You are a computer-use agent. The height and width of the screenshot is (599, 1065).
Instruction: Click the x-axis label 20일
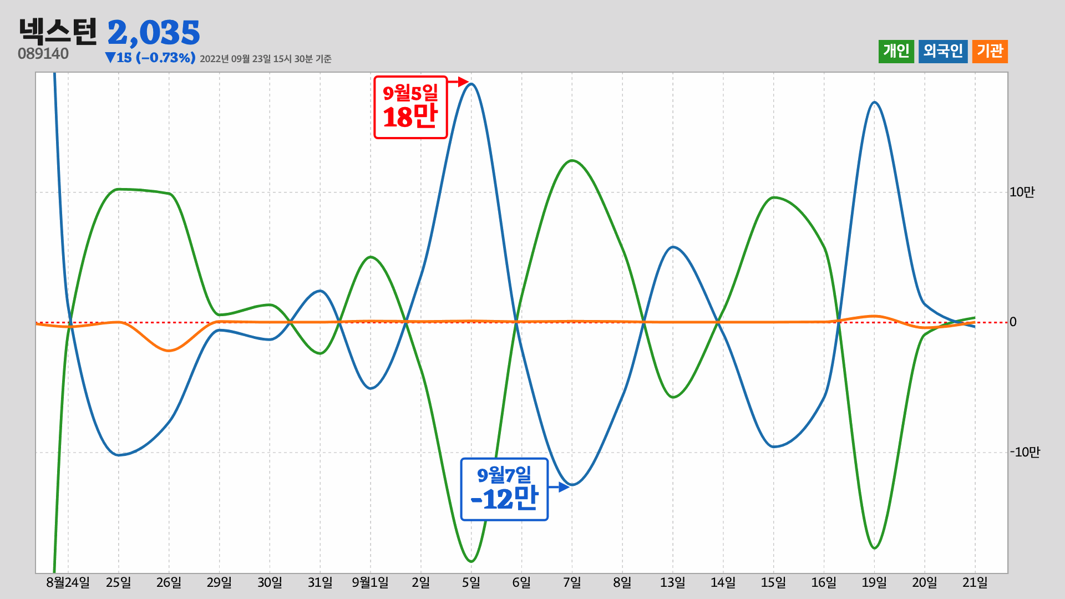925,583
